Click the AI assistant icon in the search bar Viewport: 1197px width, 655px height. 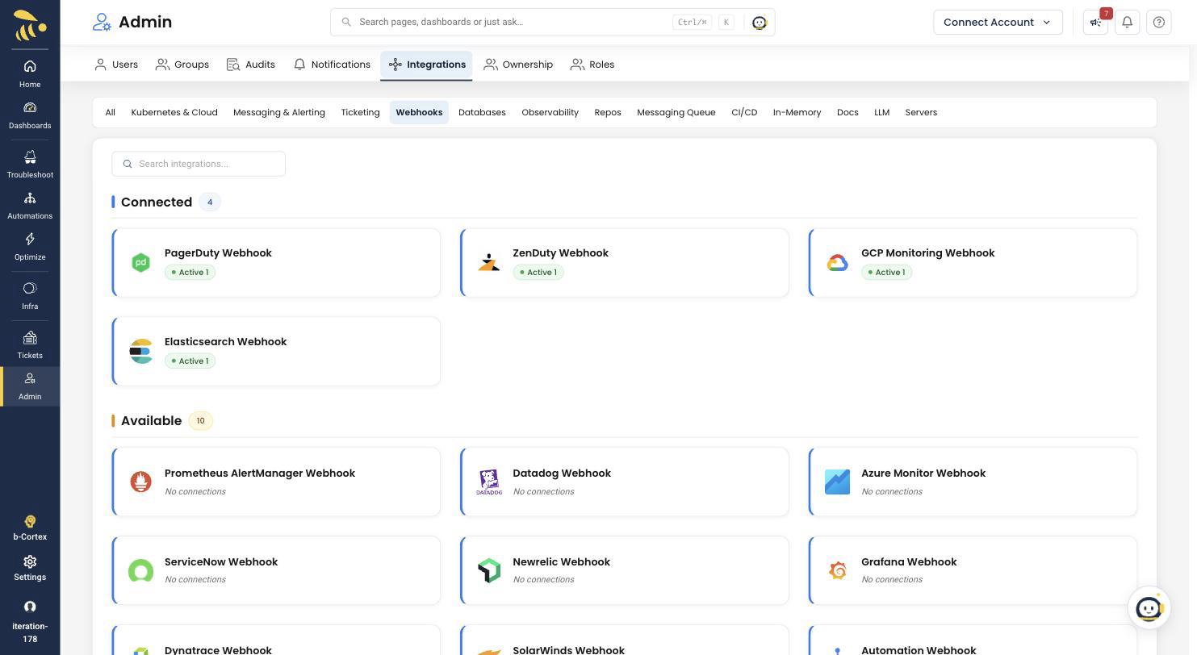click(x=759, y=23)
